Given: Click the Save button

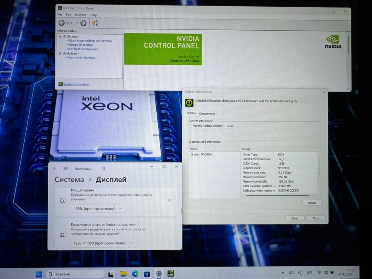Looking at the screenshot, I should (x=294, y=218).
